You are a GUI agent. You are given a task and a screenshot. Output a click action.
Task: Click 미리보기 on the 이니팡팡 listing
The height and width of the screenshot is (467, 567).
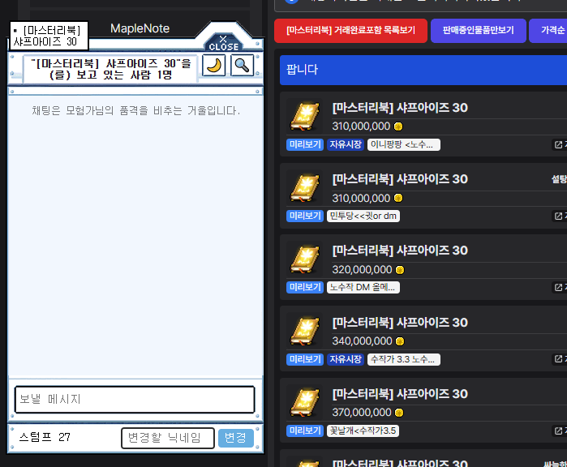pyautogui.click(x=305, y=144)
